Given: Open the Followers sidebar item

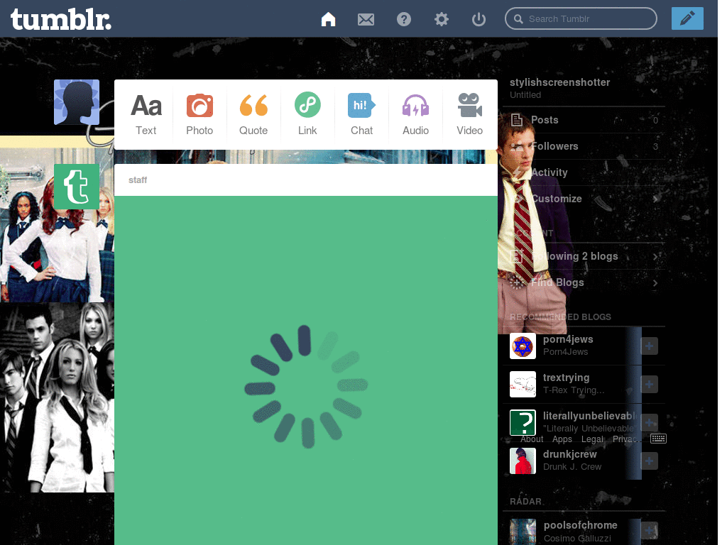Looking at the screenshot, I should click(x=584, y=146).
